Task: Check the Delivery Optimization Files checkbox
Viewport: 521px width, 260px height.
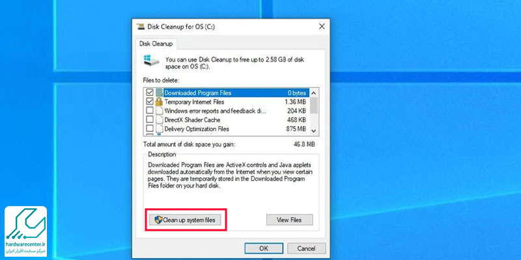Action: click(x=150, y=129)
